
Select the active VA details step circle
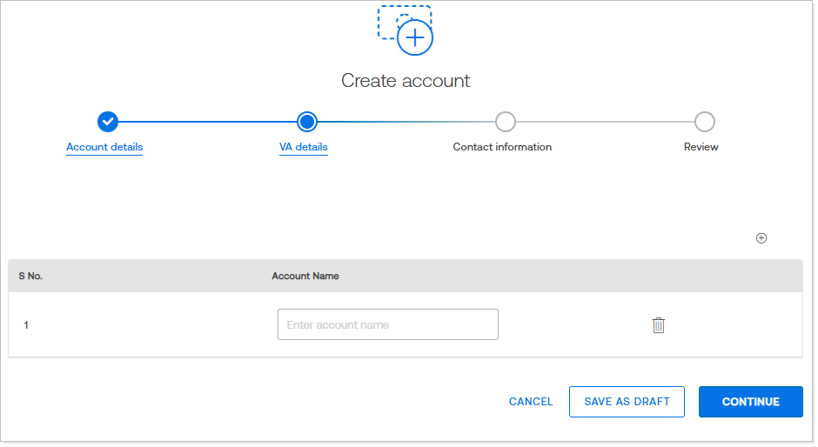tap(306, 122)
